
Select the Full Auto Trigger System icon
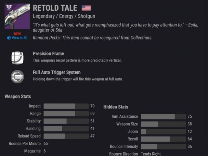click(17, 77)
